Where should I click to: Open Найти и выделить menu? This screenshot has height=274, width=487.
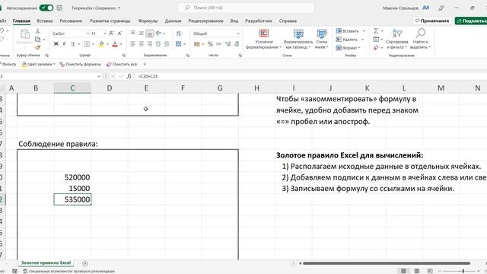click(x=420, y=39)
